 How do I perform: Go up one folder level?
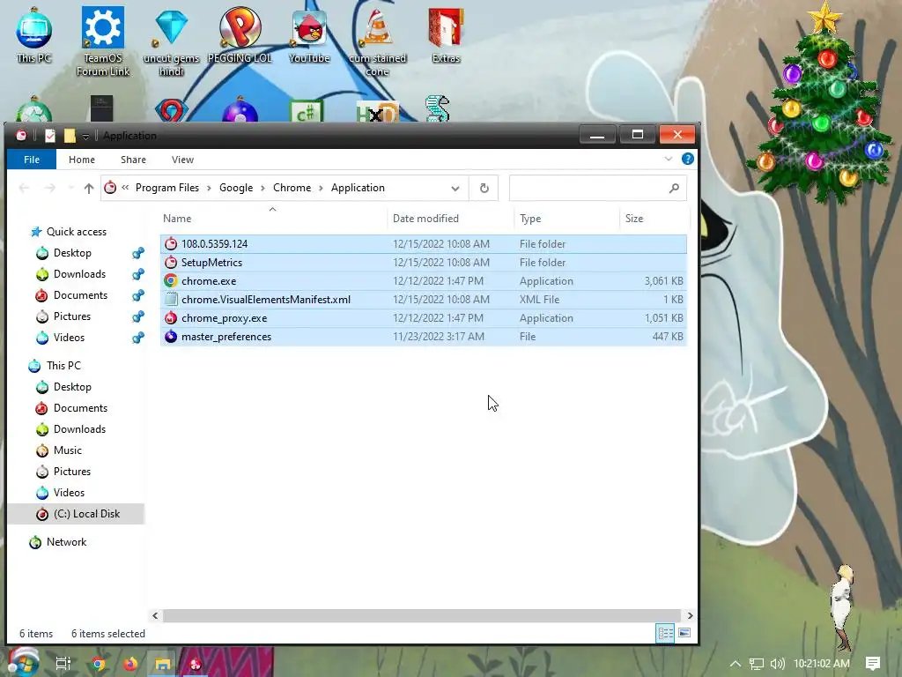[x=89, y=188]
